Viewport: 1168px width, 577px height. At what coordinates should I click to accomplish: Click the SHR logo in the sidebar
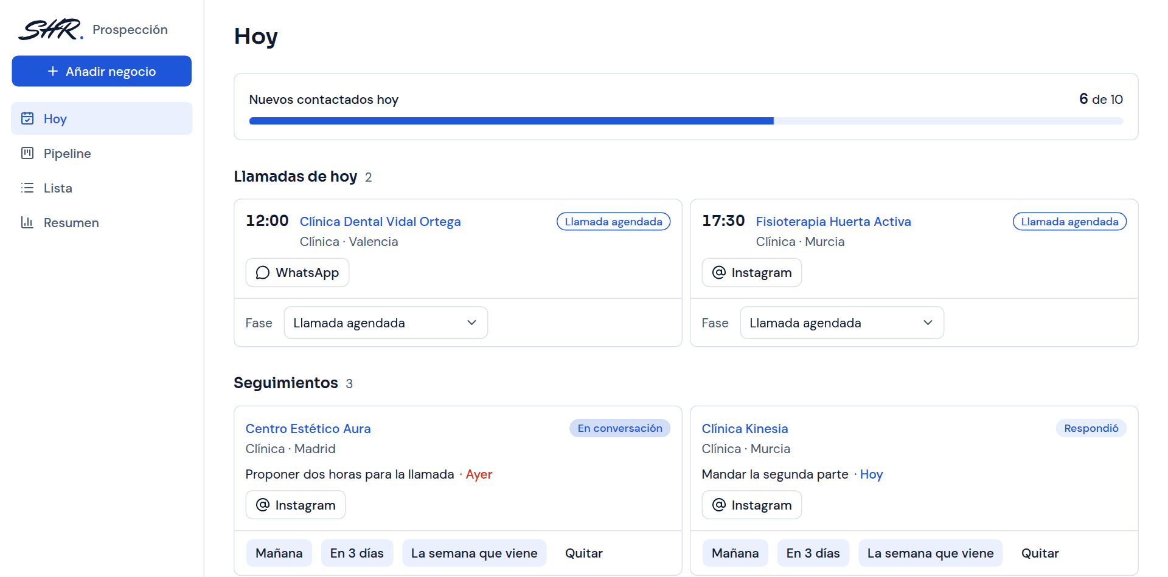[x=50, y=29]
